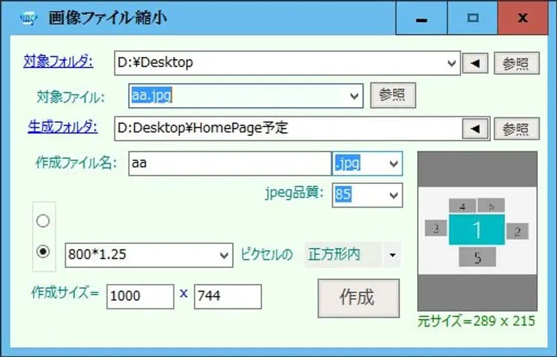This screenshot has width=557, height=357.
Task: Open the jpeg品質 85 dropdown
Action: (x=393, y=195)
